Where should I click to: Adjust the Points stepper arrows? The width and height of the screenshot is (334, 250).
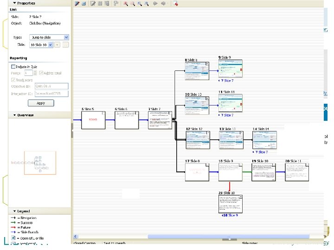coord(35,73)
